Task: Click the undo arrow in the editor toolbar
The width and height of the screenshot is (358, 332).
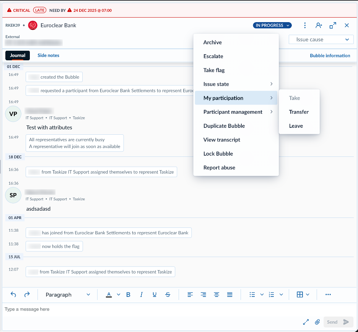Action: tap(13, 294)
